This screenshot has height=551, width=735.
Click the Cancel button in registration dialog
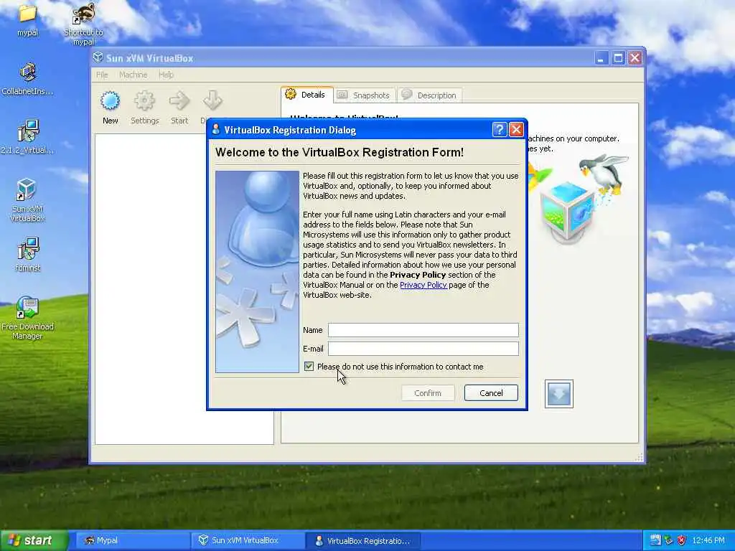(x=491, y=393)
